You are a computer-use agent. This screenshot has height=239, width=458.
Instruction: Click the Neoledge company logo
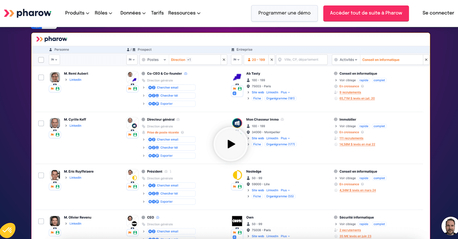(x=237, y=175)
